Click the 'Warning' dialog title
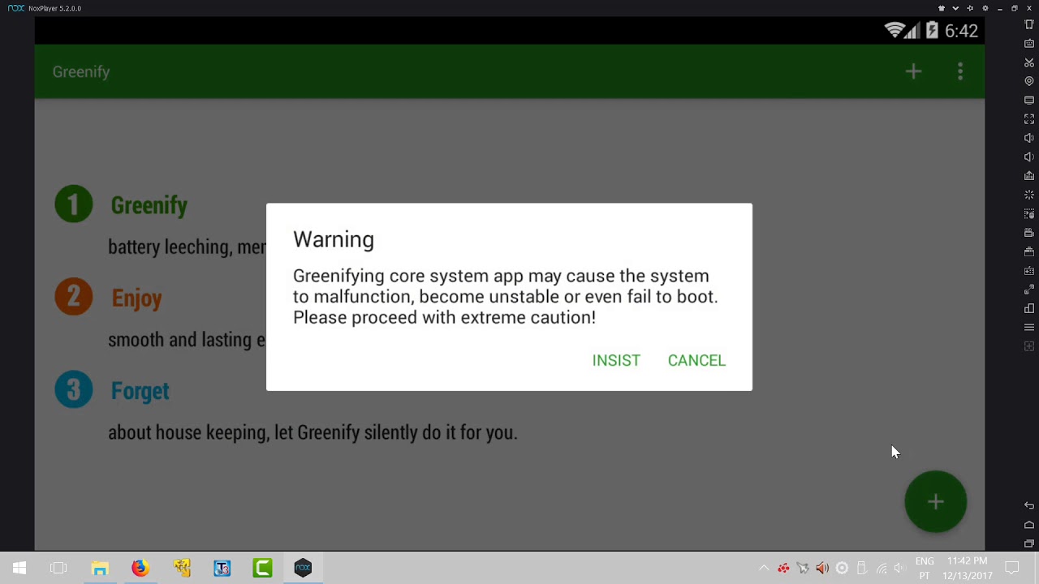 (334, 239)
